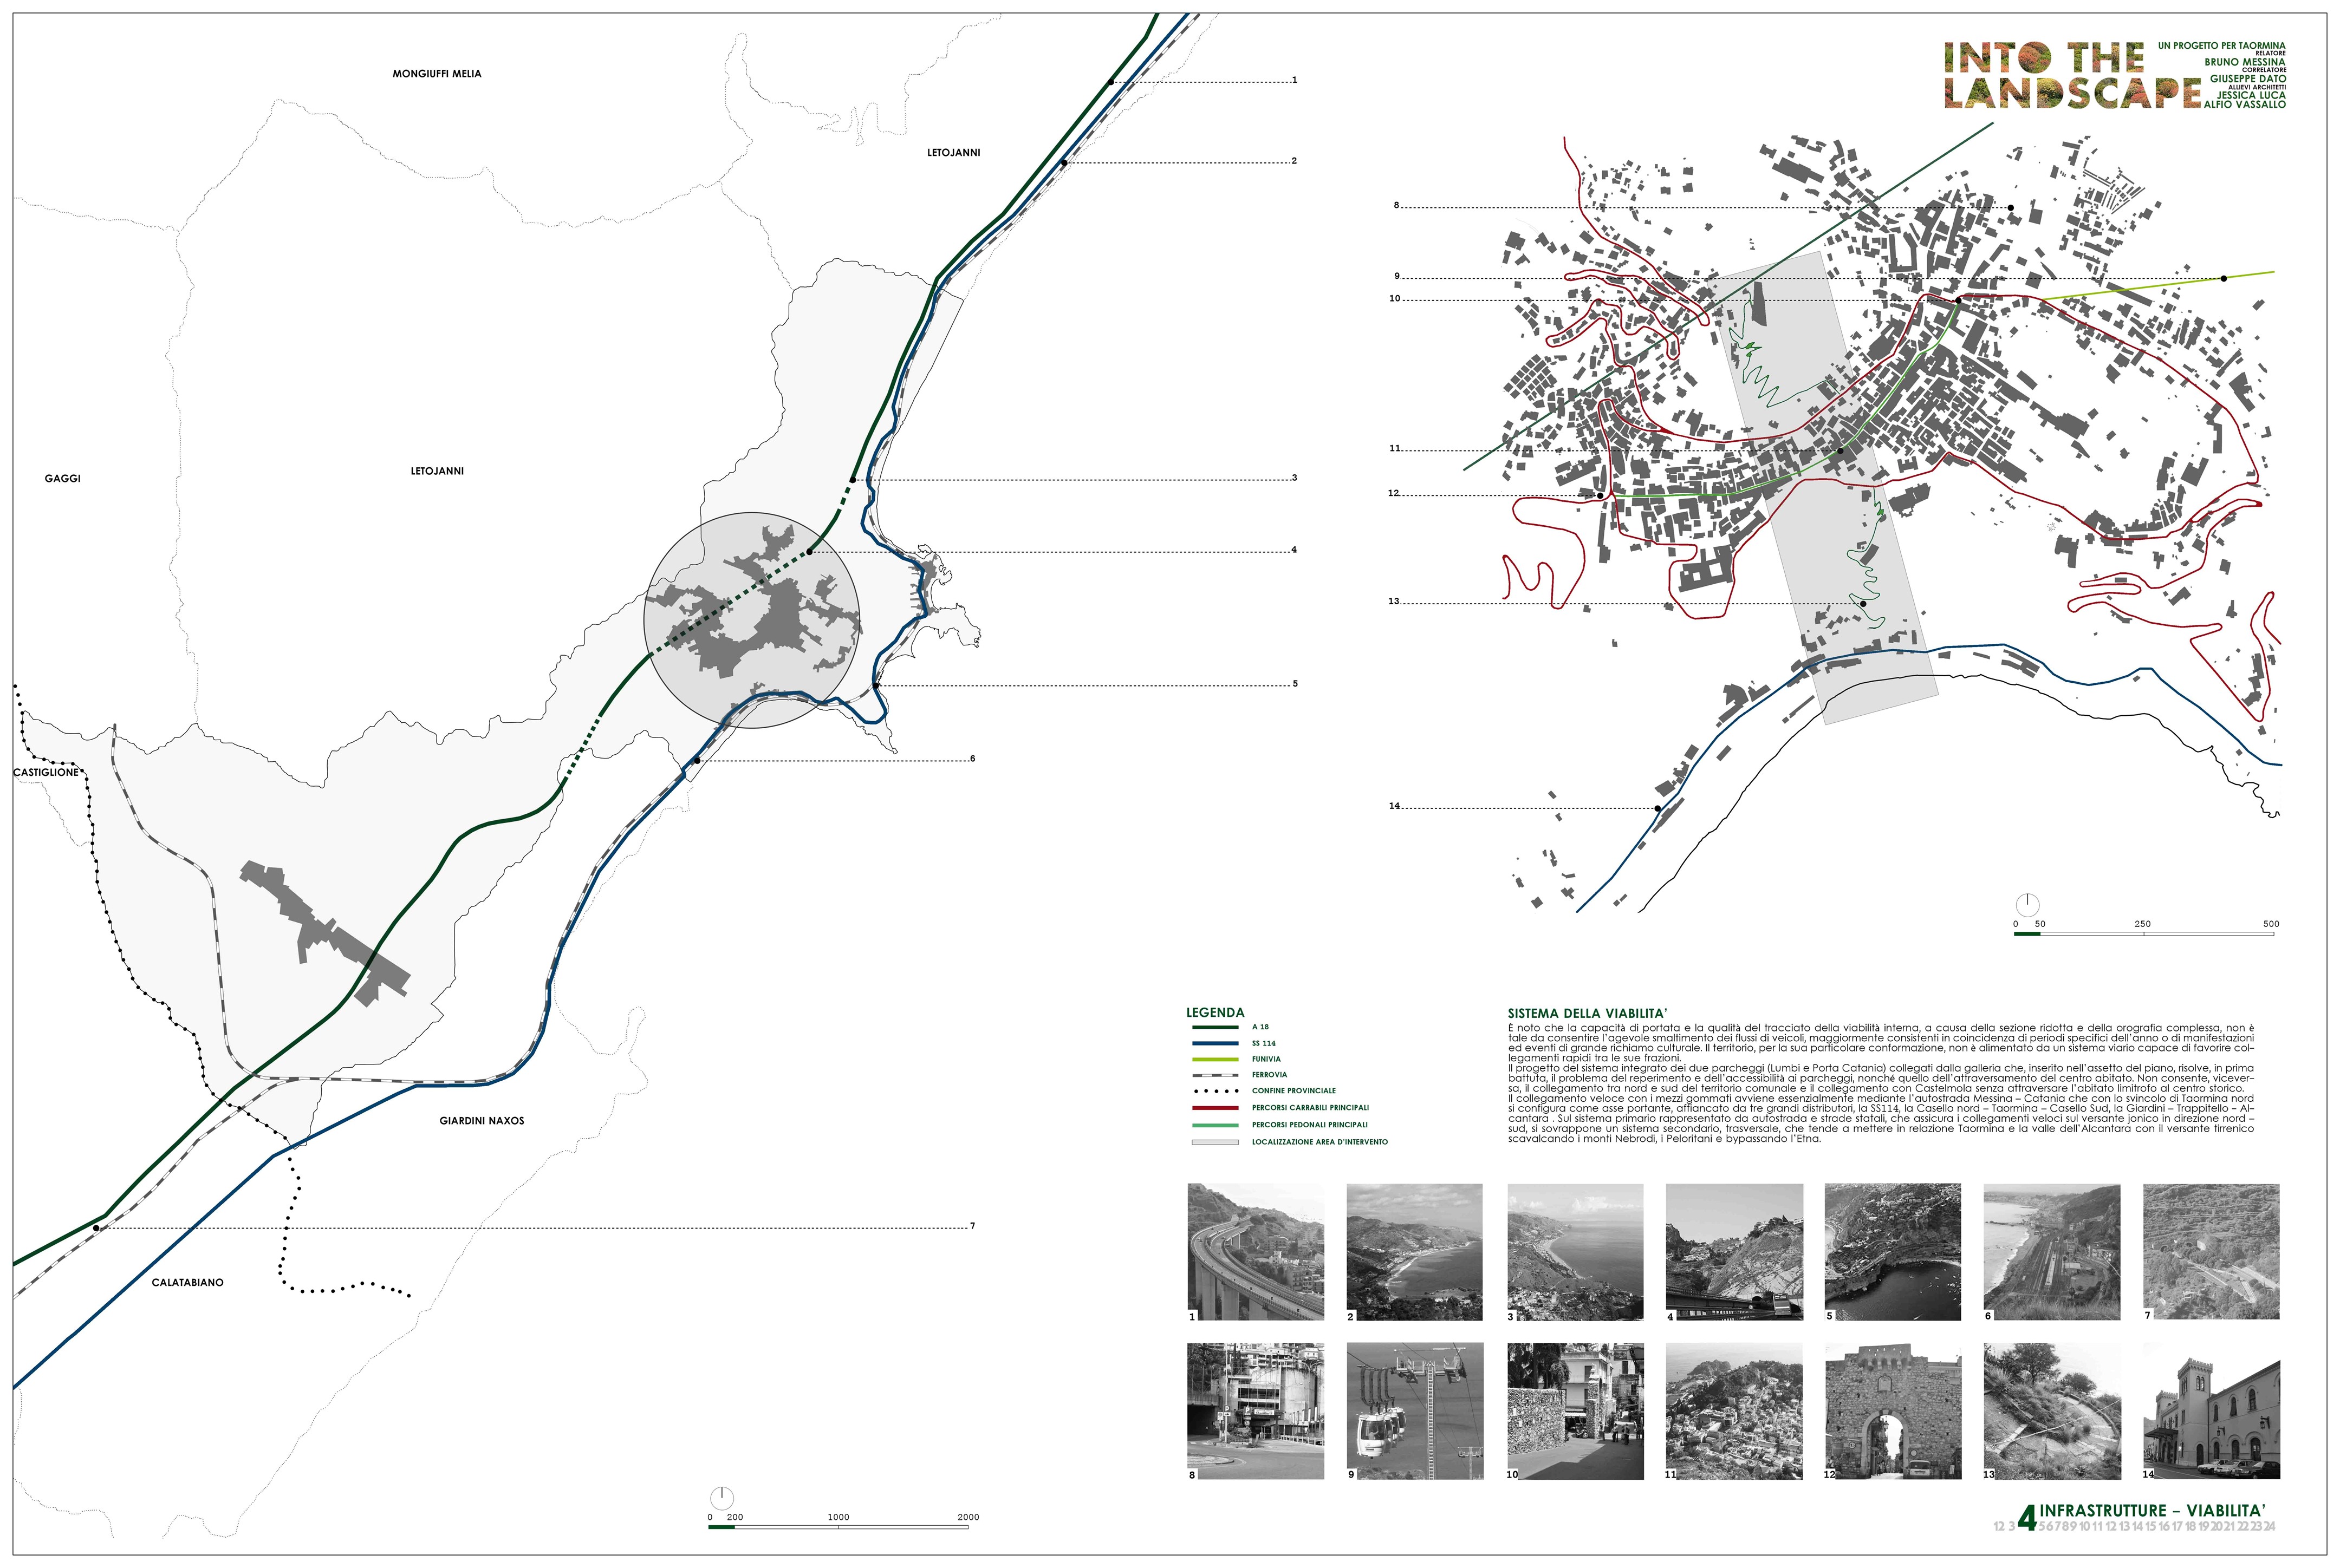
Task: Click callout number 7 at the end of the dotted leader line
Action: (971, 1226)
